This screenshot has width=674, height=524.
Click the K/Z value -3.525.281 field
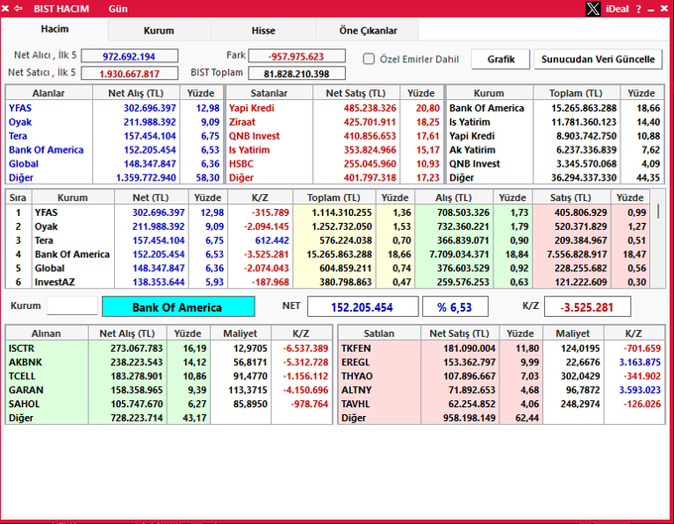click(x=587, y=307)
